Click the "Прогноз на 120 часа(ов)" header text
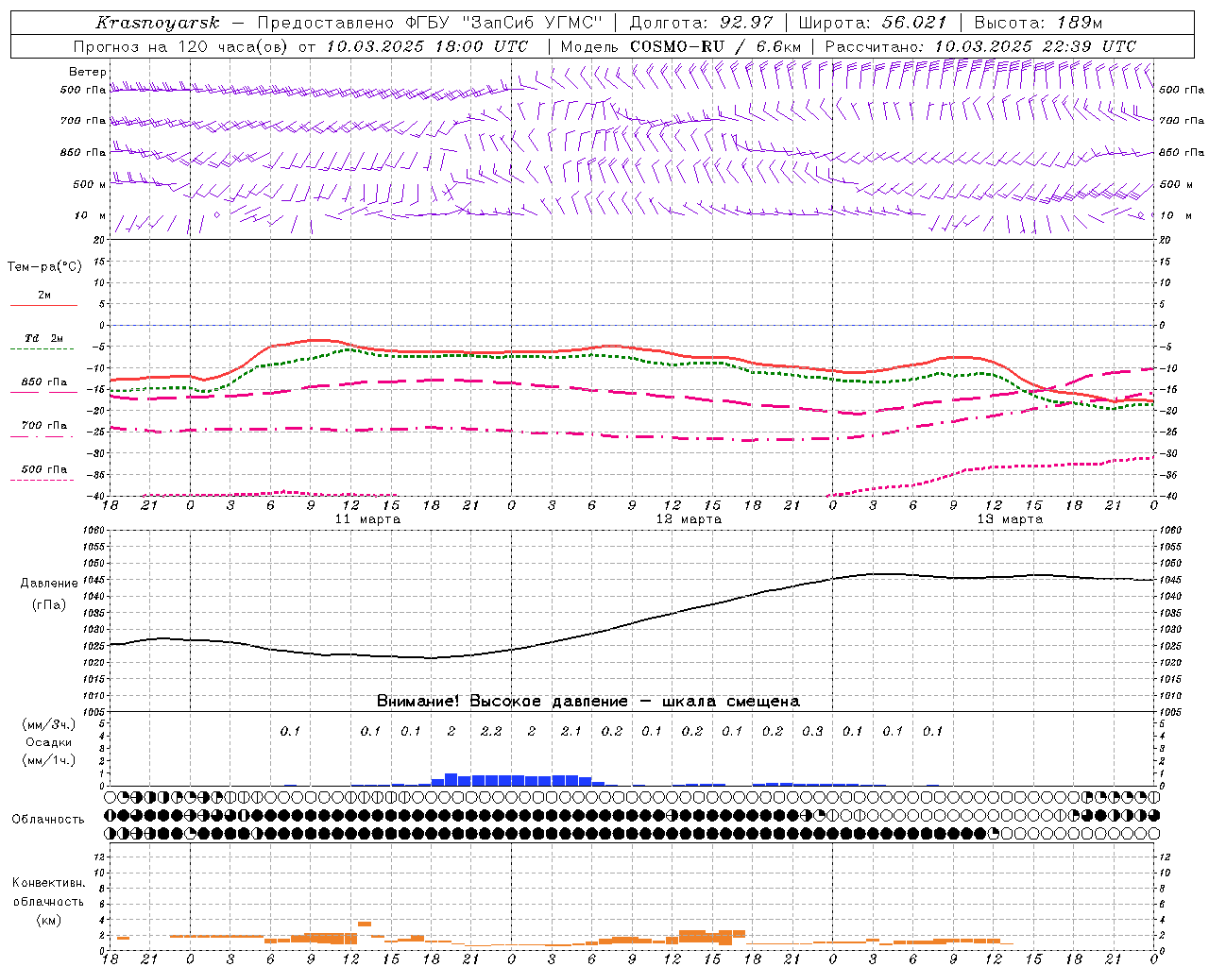Viewport: 1209px width, 967px height. pos(181,46)
